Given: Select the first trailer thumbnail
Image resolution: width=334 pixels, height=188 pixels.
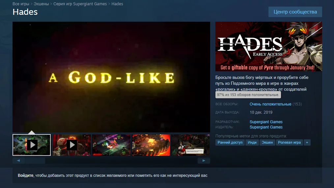Looking at the screenshot, I should [32, 145].
